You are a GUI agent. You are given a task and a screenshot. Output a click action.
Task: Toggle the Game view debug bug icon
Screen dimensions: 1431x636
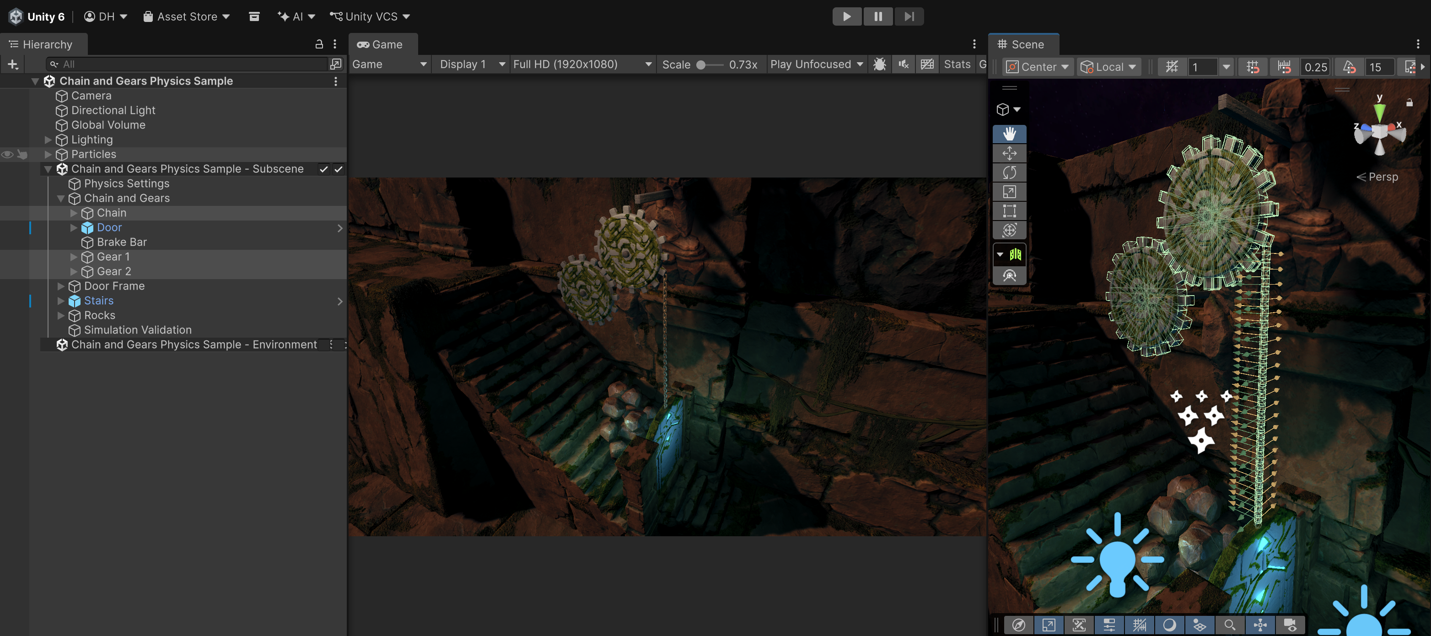[879, 65]
